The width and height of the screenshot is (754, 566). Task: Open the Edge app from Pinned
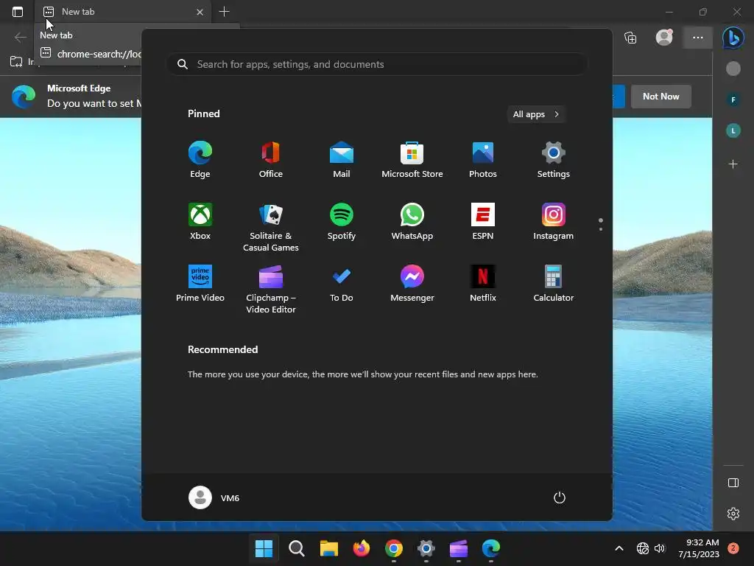[x=200, y=159]
